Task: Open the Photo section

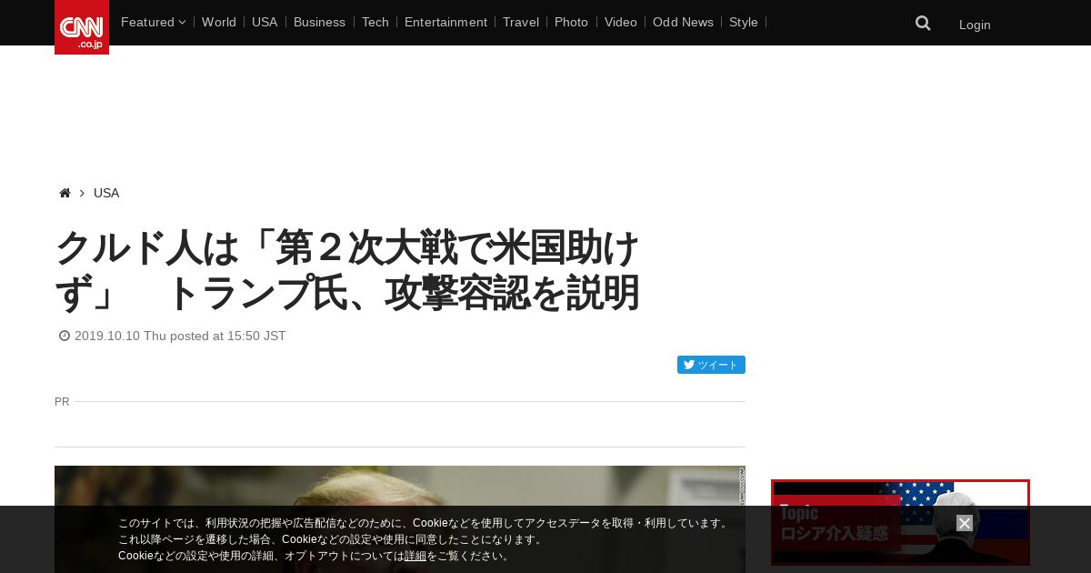Action: pyautogui.click(x=571, y=22)
